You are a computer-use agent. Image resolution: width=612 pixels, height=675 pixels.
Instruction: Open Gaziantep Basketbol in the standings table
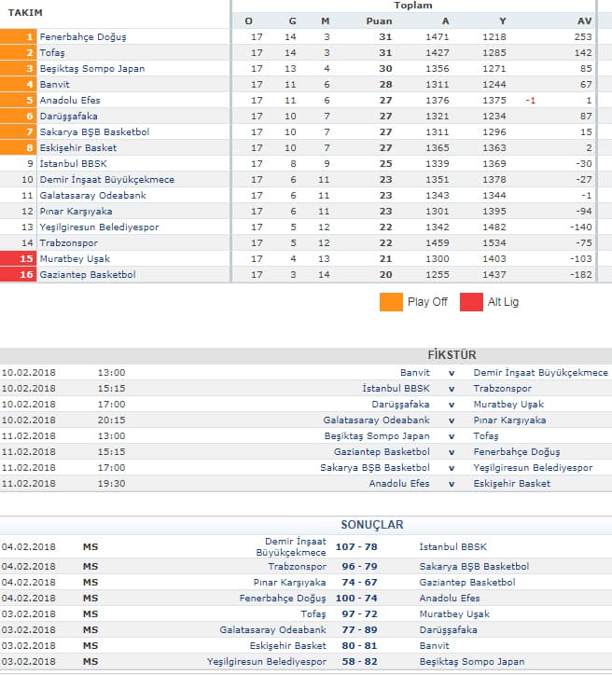click(x=88, y=275)
